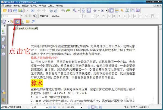Select the typewriter annotation tool highlighted in red
Viewport: 163px width, 110px height.
click(x=17, y=22)
